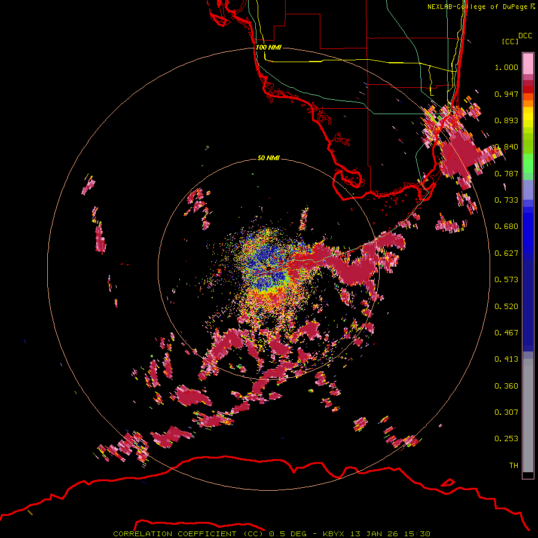
Task: Select the 0.947 scale value
Action: click(x=506, y=94)
